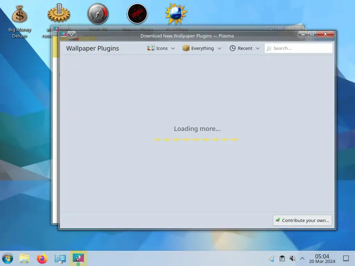Open the golden gear desktop icon

pos(59,13)
